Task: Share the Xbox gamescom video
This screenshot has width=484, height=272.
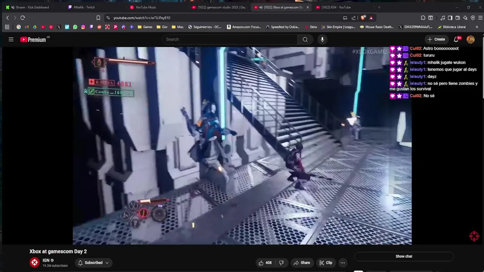Action: coord(302,263)
